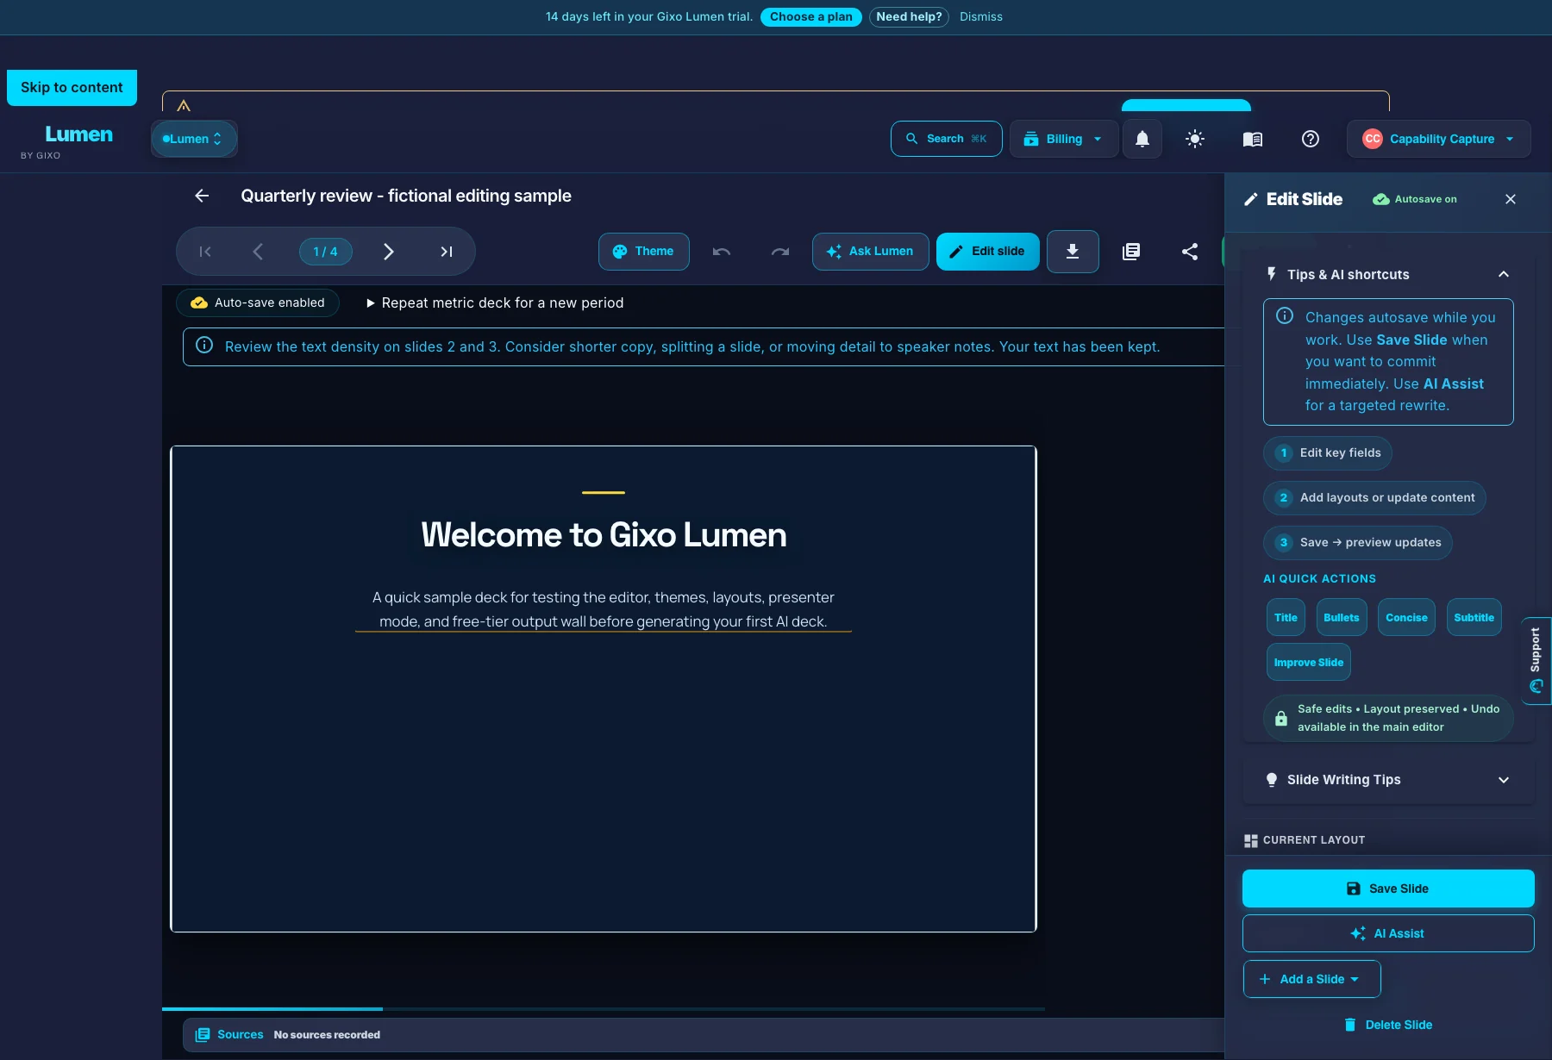The image size is (1552, 1060).
Task: Open the slide library icon
Action: 1131,252
